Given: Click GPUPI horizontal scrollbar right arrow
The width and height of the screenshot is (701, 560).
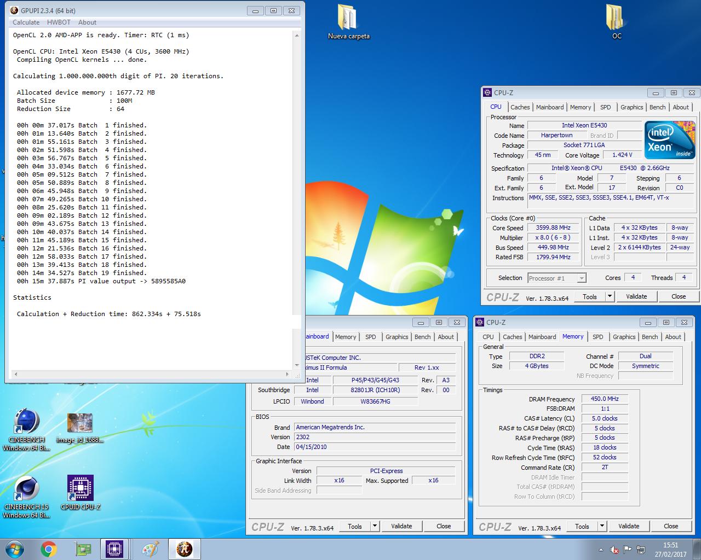Looking at the screenshot, I should [x=288, y=374].
